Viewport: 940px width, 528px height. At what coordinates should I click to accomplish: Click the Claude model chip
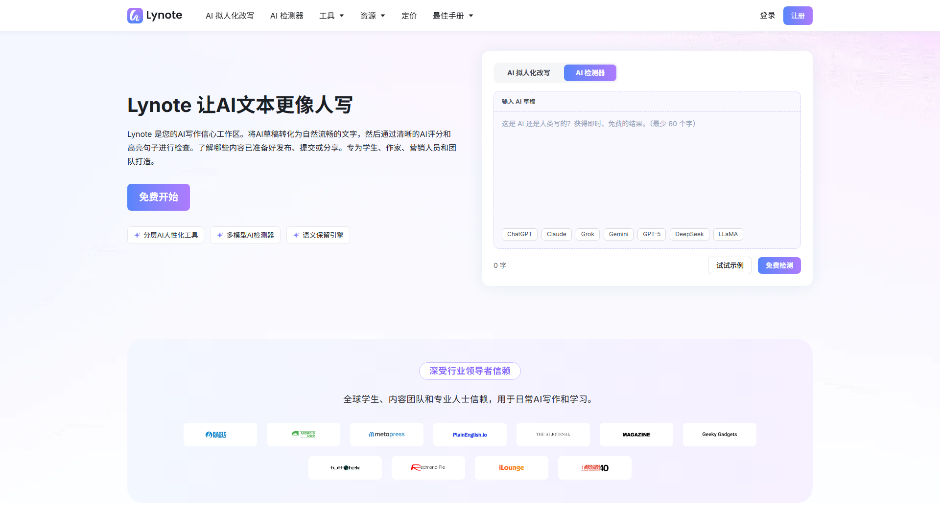(x=557, y=234)
